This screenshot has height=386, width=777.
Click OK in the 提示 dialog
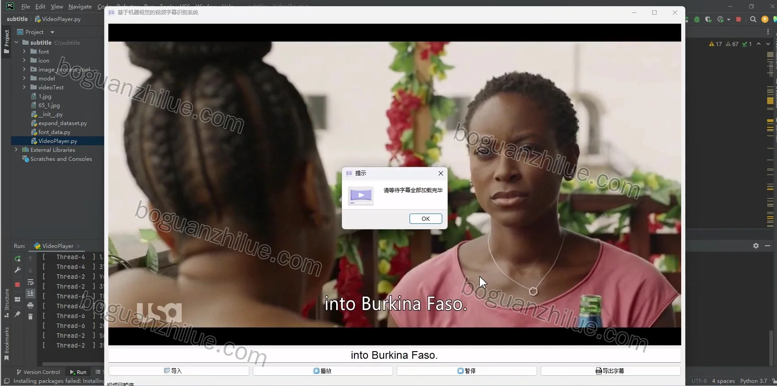[426, 218]
